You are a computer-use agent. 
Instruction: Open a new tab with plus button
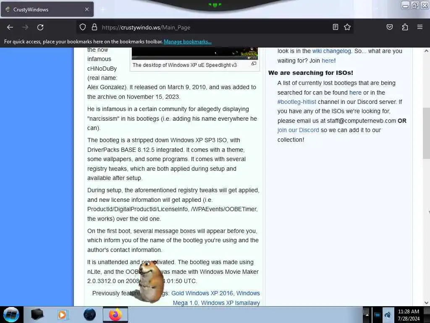click(102, 10)
